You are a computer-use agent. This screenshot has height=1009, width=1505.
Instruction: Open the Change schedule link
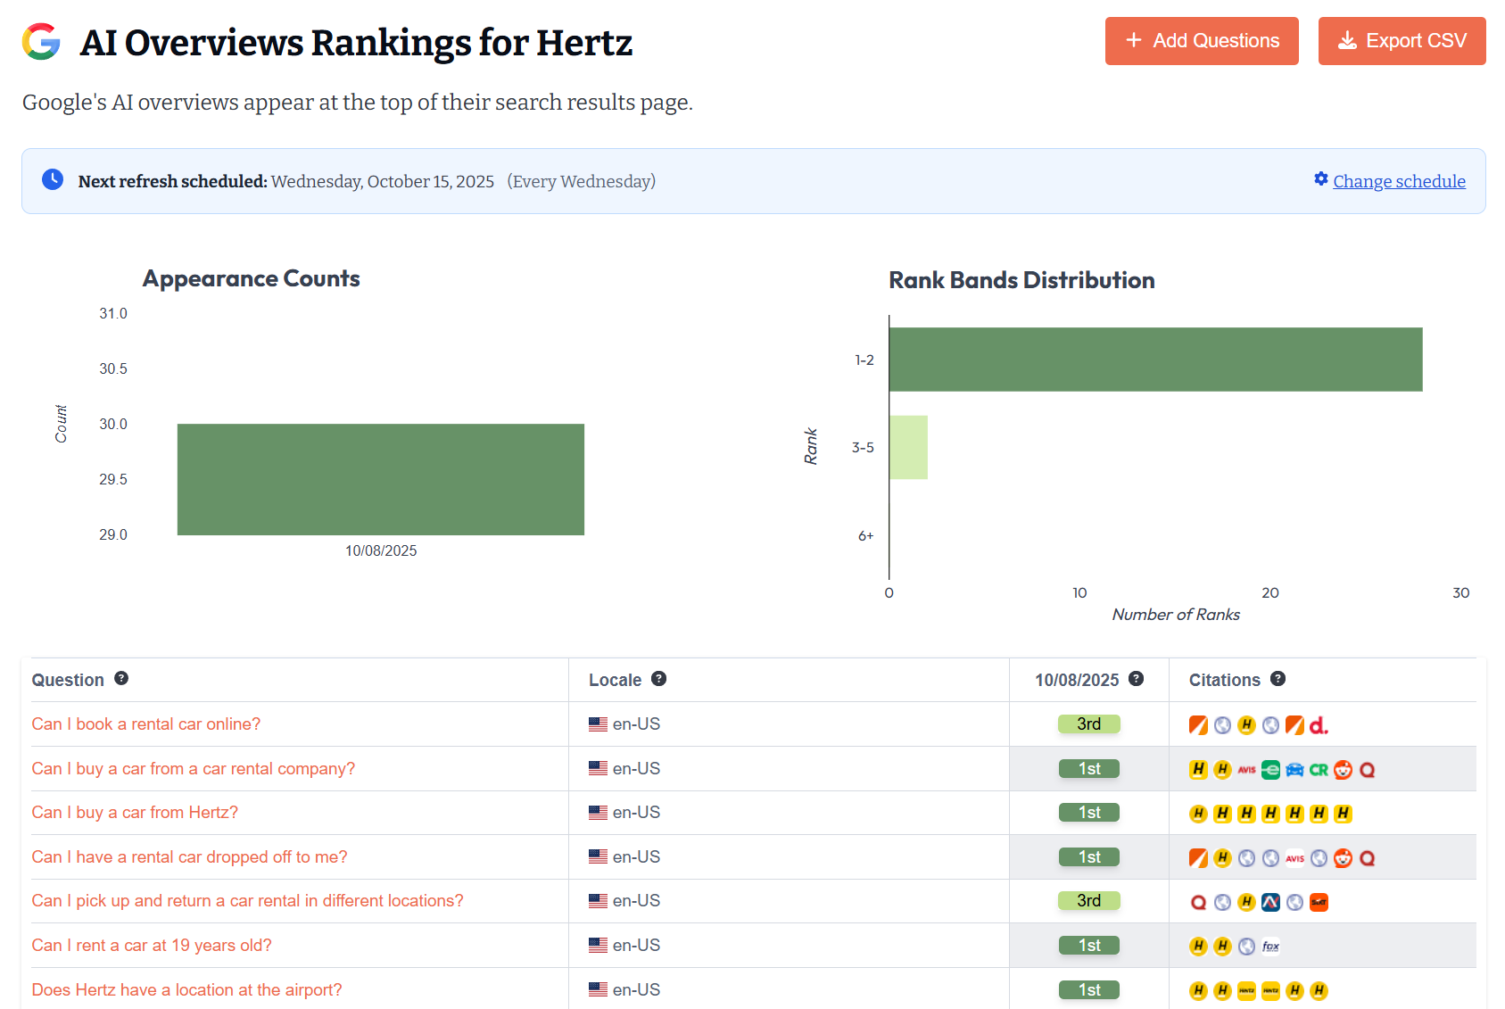point(1398,181)
